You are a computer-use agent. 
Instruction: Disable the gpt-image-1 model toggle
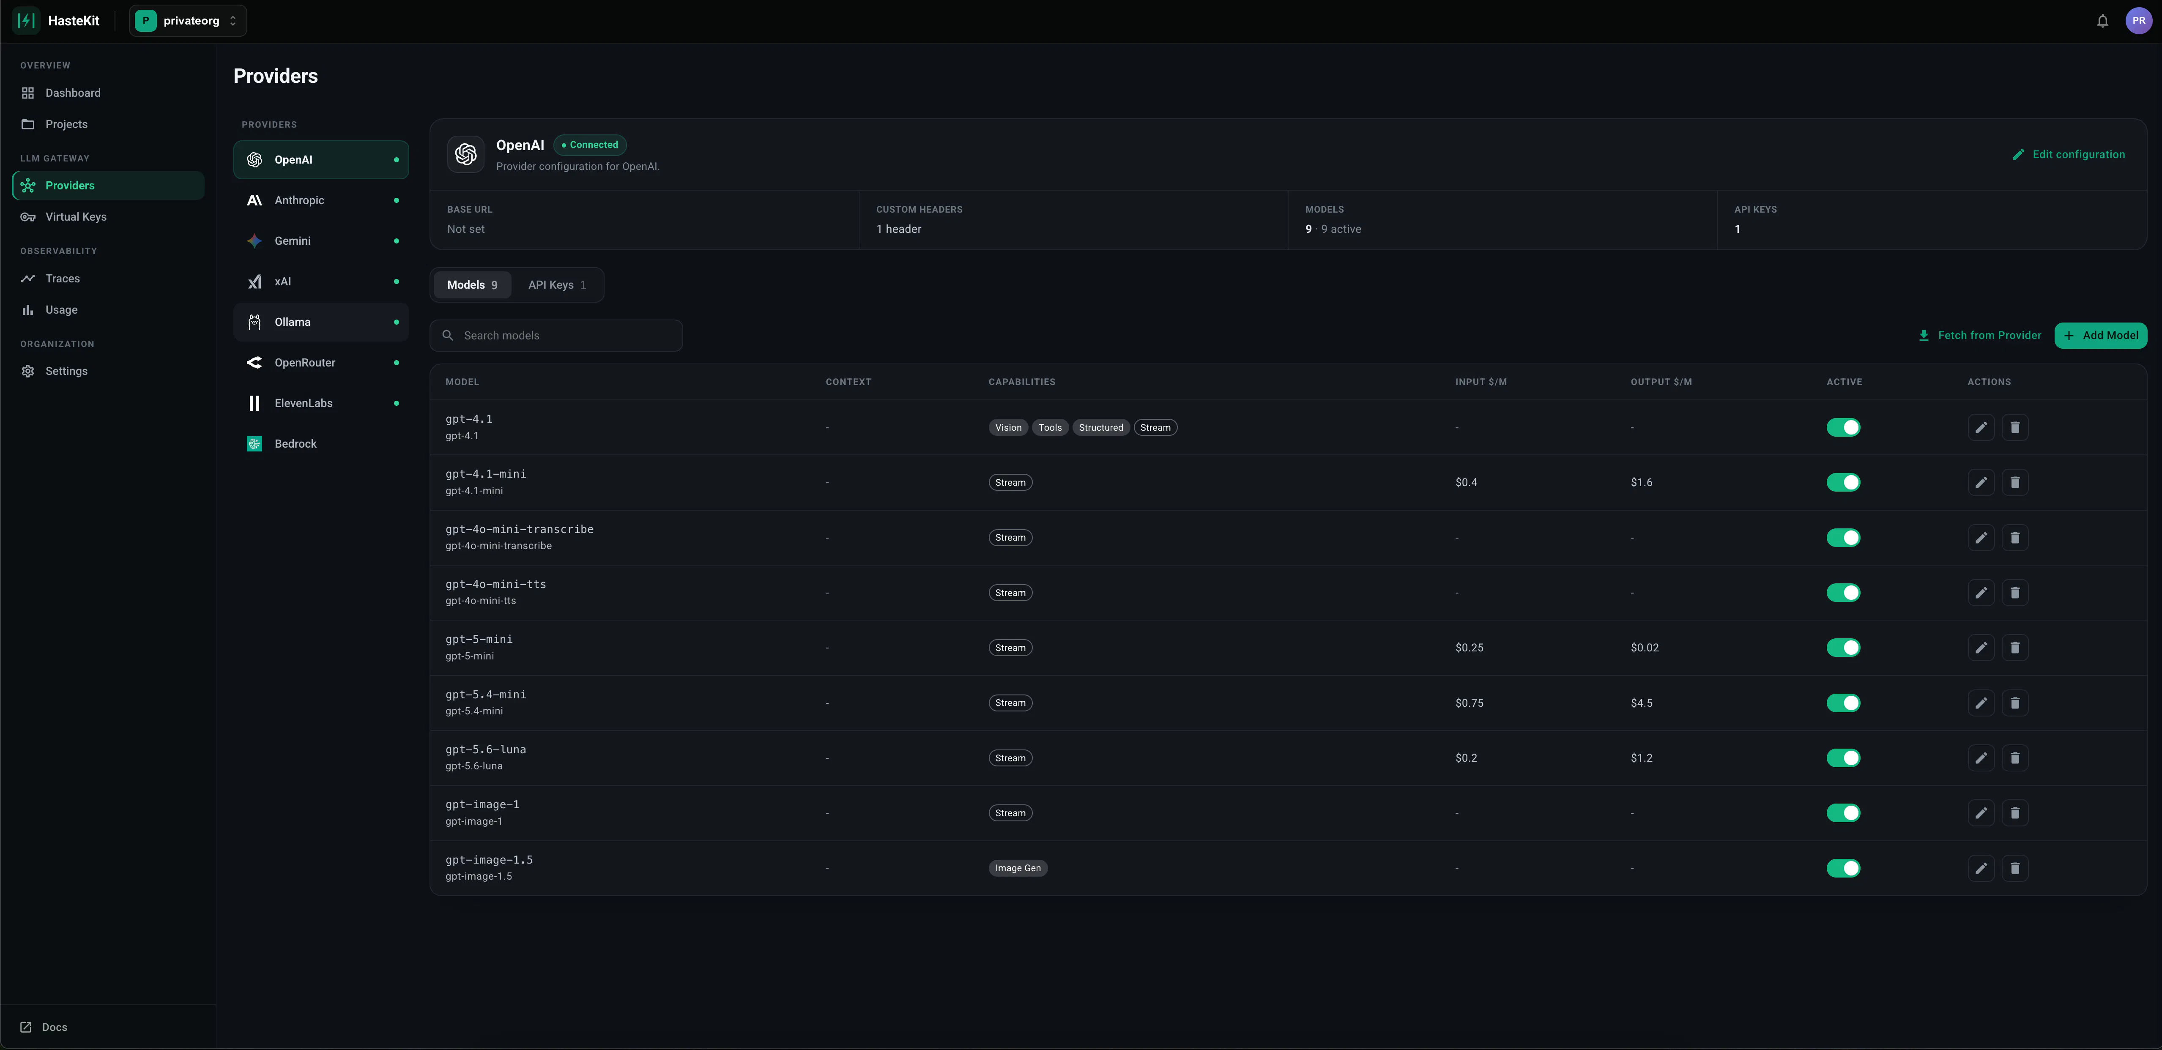(1843, 813)
